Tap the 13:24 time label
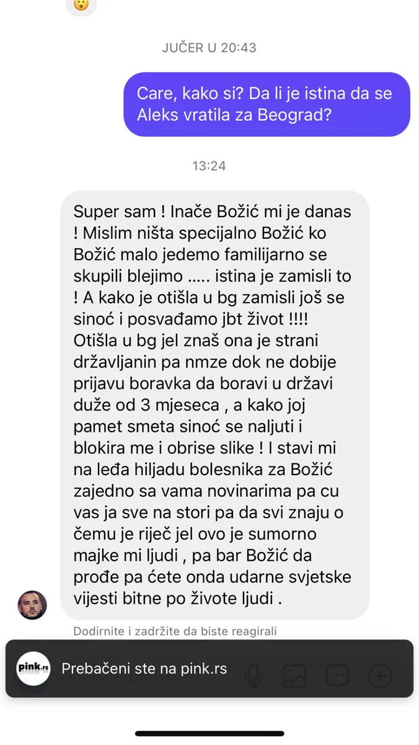 [x=209, y=166]
